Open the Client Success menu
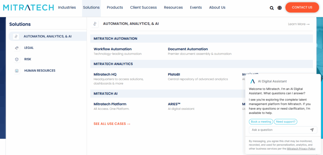The width and height of the screenshot is (323, 155). (x=144, y=8)
